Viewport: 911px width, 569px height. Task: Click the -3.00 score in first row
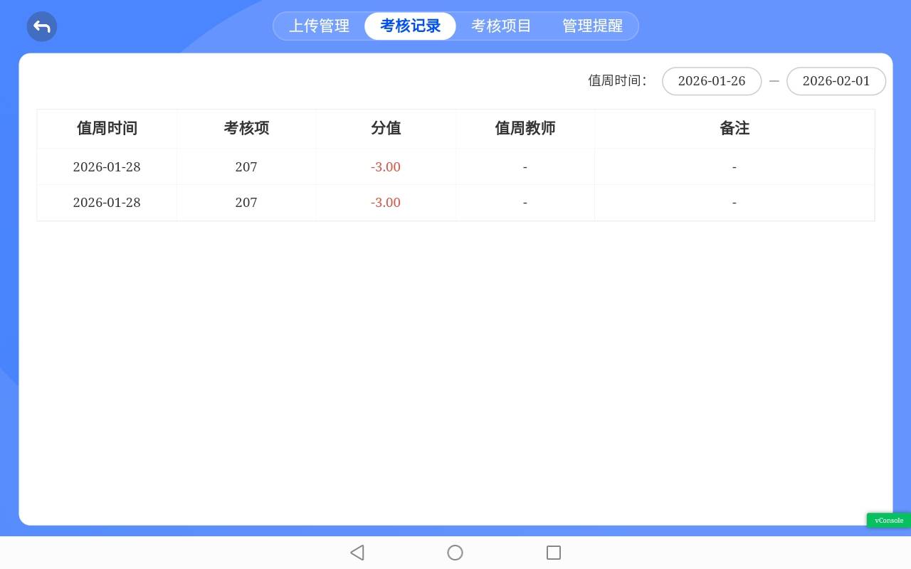386,167
